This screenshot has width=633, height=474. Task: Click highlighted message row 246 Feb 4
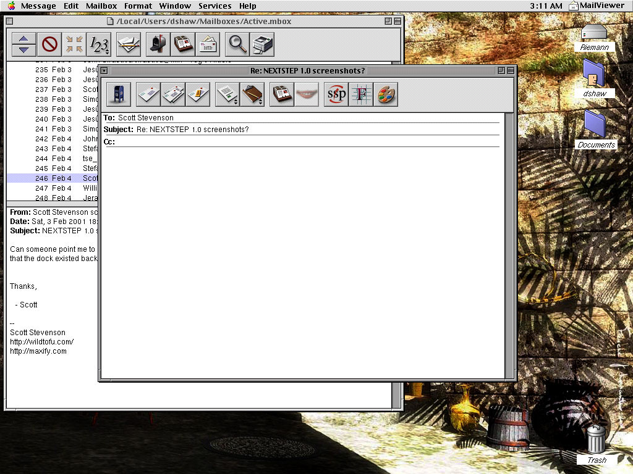53,178
